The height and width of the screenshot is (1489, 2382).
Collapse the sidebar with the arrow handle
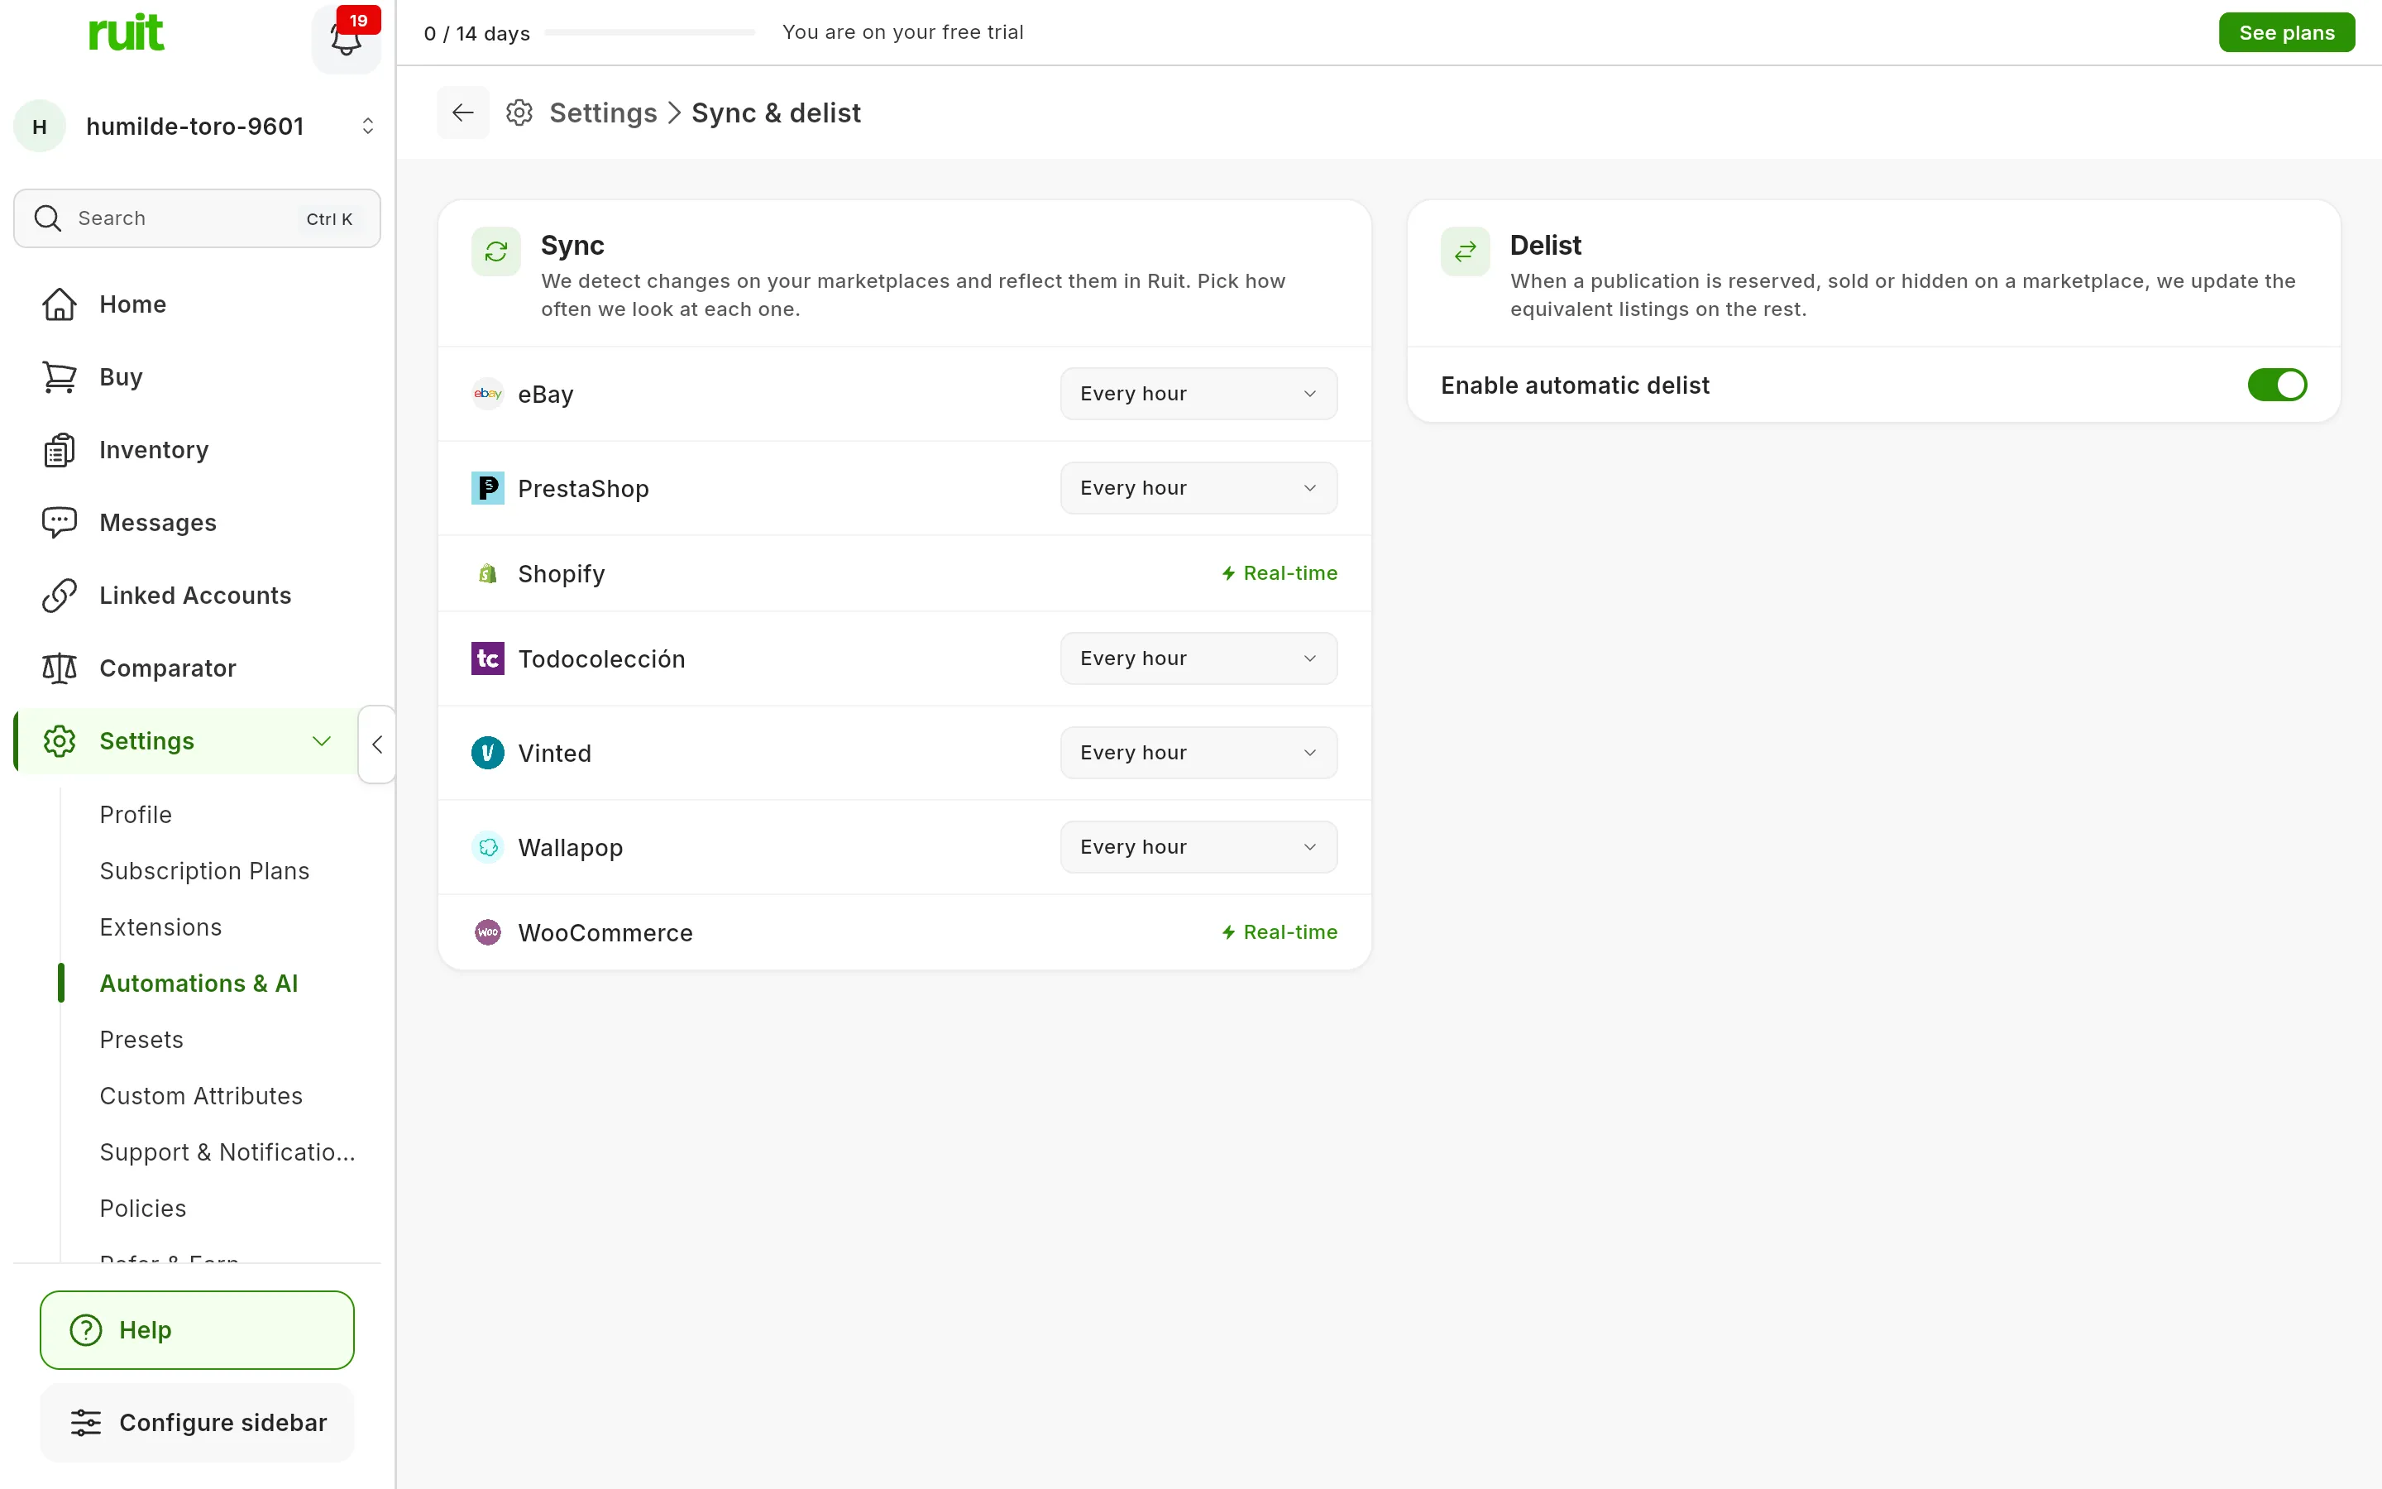[377, 744]
